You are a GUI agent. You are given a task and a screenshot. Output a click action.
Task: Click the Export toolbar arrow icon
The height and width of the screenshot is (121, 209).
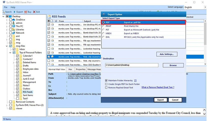click(x=14, y=12)
